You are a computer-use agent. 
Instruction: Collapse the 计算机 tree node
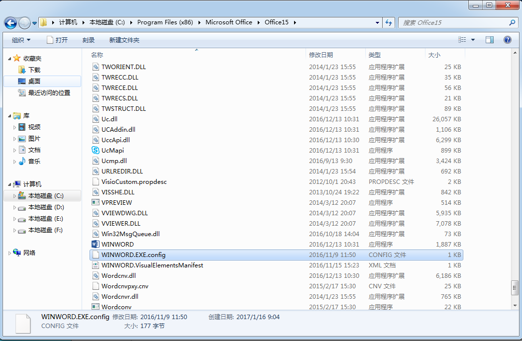9,184
